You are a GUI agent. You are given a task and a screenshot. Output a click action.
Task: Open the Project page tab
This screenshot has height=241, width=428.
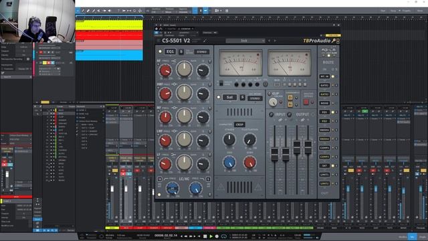(407, 11)
